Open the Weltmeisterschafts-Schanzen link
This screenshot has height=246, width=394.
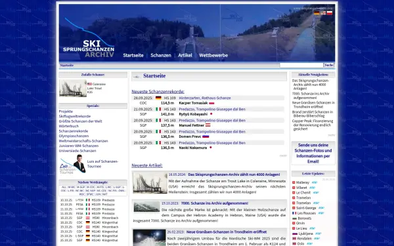[x=83, y=141]
